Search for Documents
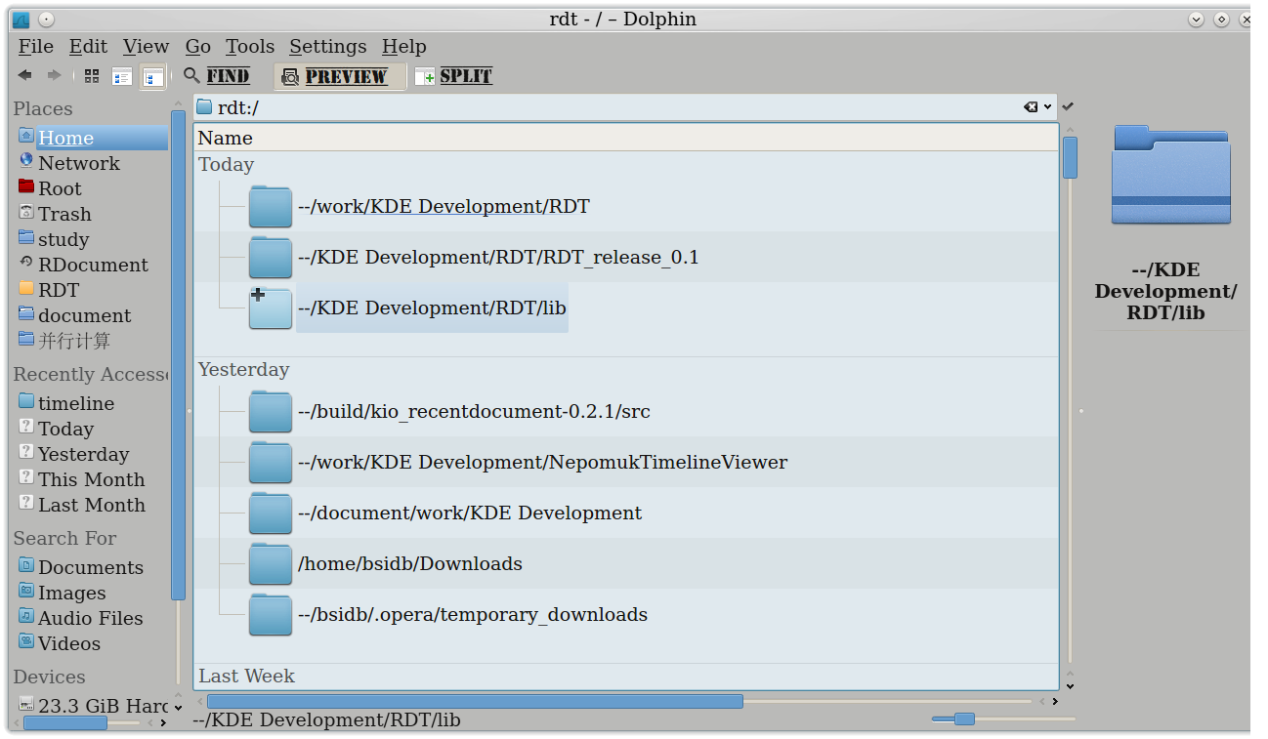The width and height of the screenshot is (1268, 739). coord(92,567)
